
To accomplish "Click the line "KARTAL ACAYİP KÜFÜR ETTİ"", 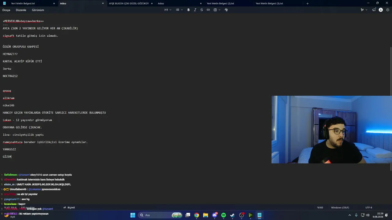I will (22, 61).
